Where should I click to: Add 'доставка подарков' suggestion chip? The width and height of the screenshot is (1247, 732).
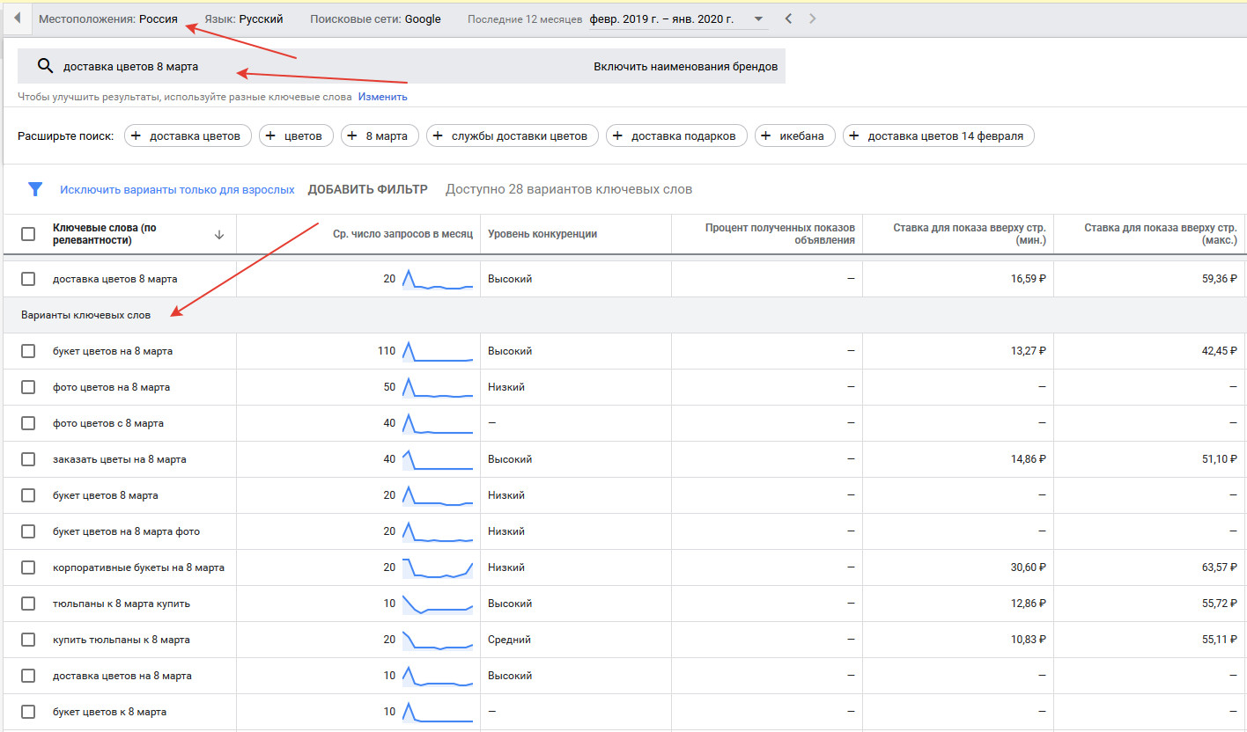(x=676, y=135)
